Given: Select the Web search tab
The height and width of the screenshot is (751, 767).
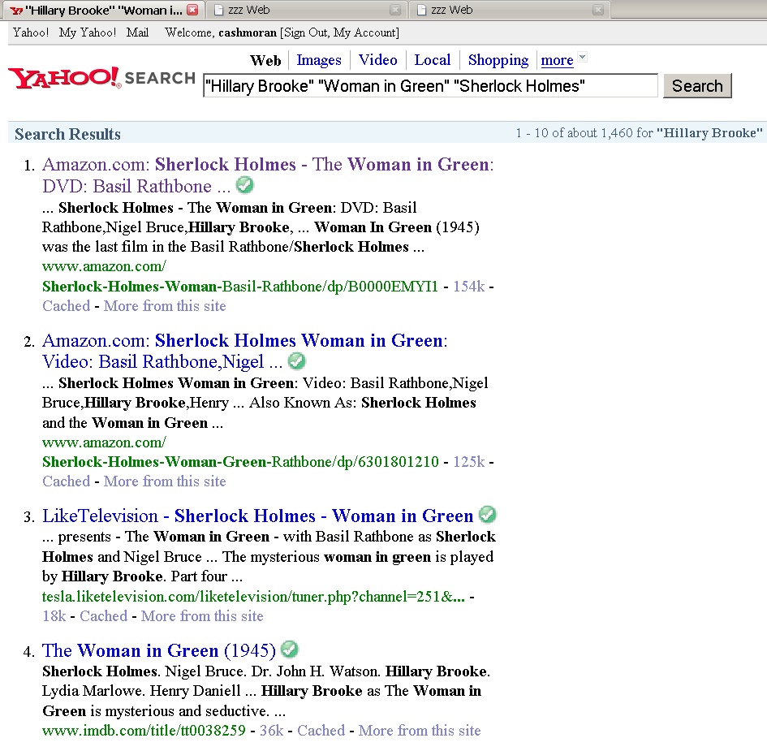Looking at the screenshot, I should pyautogui.click(x=265, y=60).
